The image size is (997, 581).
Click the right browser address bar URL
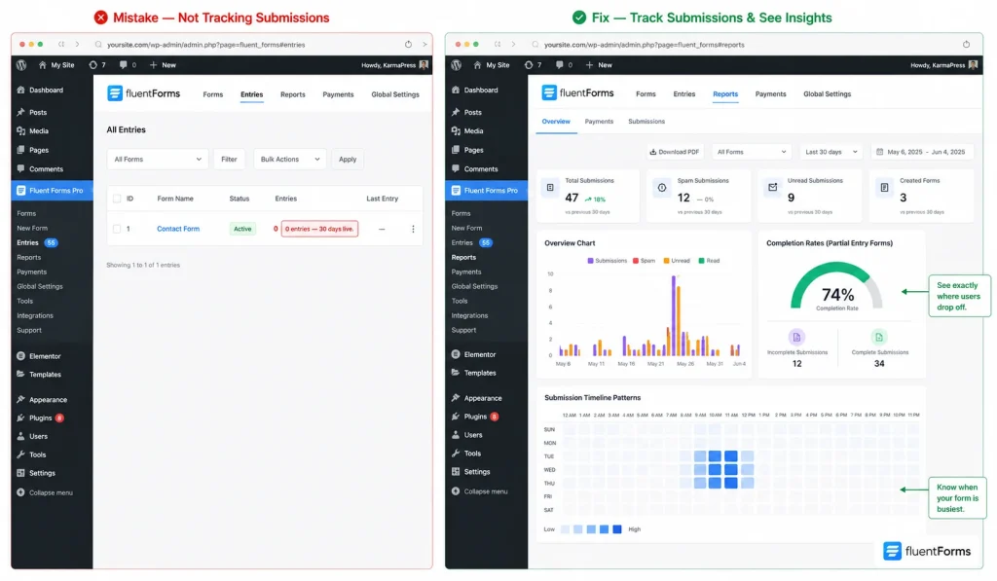pos(645,45)
